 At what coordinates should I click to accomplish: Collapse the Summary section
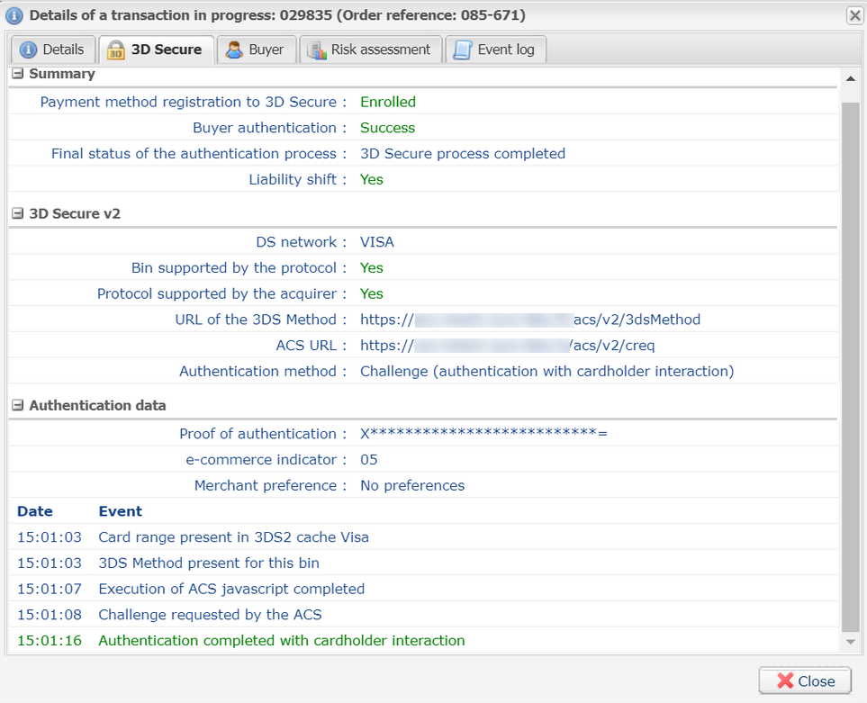[17, 74]
